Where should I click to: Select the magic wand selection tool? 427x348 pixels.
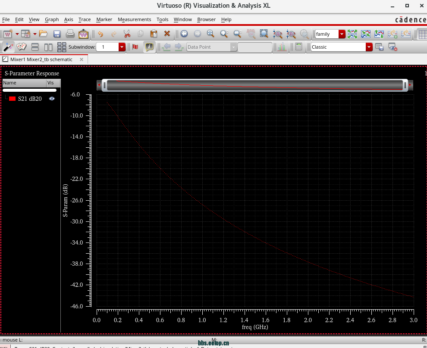click(x=8, y=47)
